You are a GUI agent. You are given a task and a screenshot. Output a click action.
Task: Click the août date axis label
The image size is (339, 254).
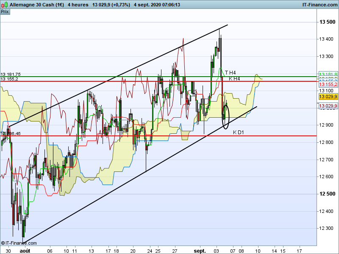click(x=25, y=251)
